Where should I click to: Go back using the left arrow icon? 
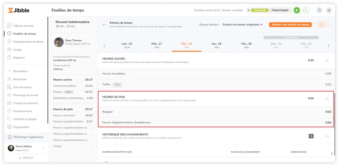click(x=104, y=24)
